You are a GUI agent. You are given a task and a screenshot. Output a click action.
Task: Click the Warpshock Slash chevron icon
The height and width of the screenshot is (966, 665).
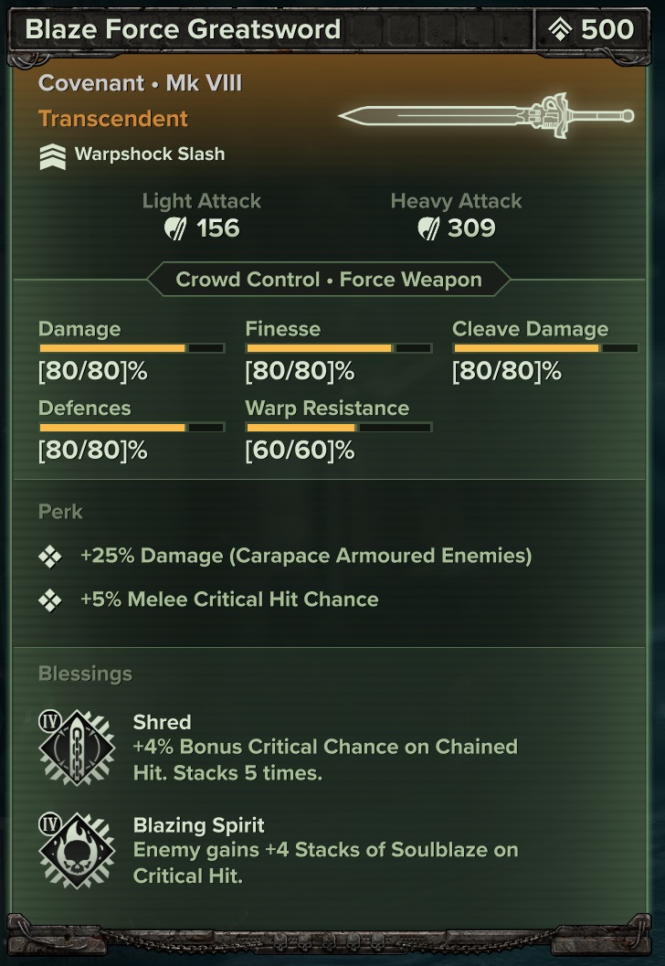click(53, 155)
